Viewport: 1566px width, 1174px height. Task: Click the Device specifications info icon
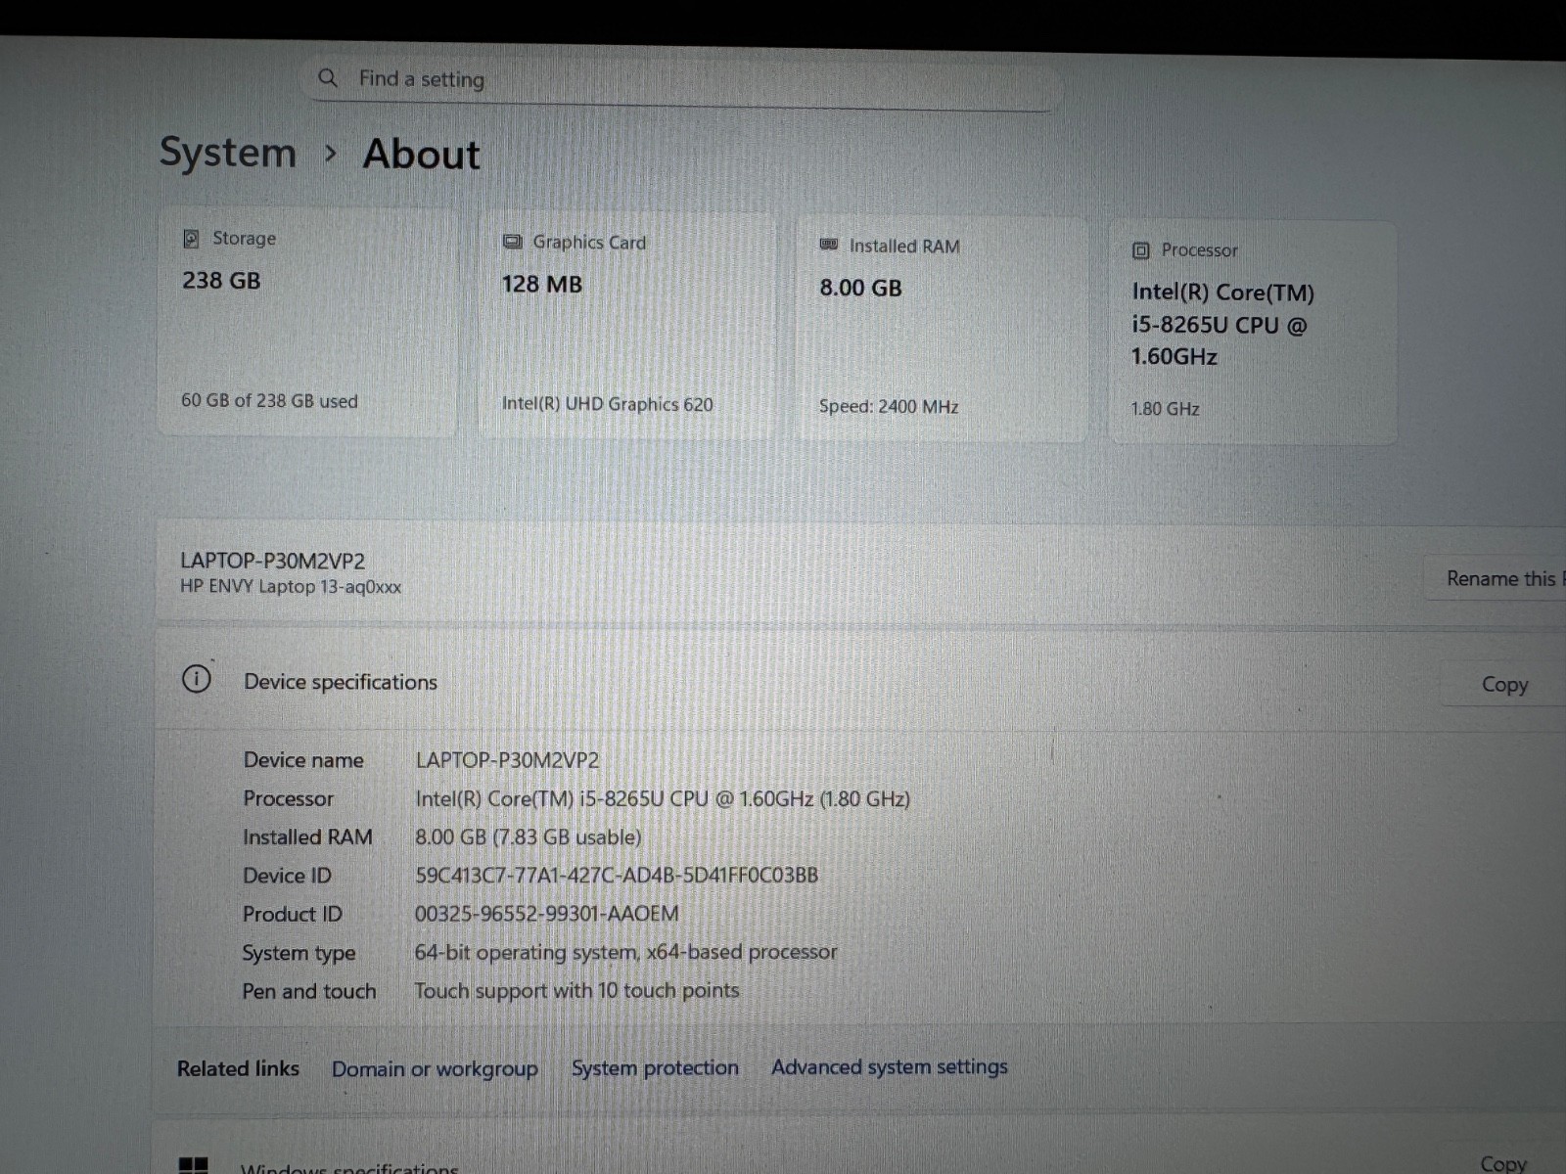[x=197, y=678]
